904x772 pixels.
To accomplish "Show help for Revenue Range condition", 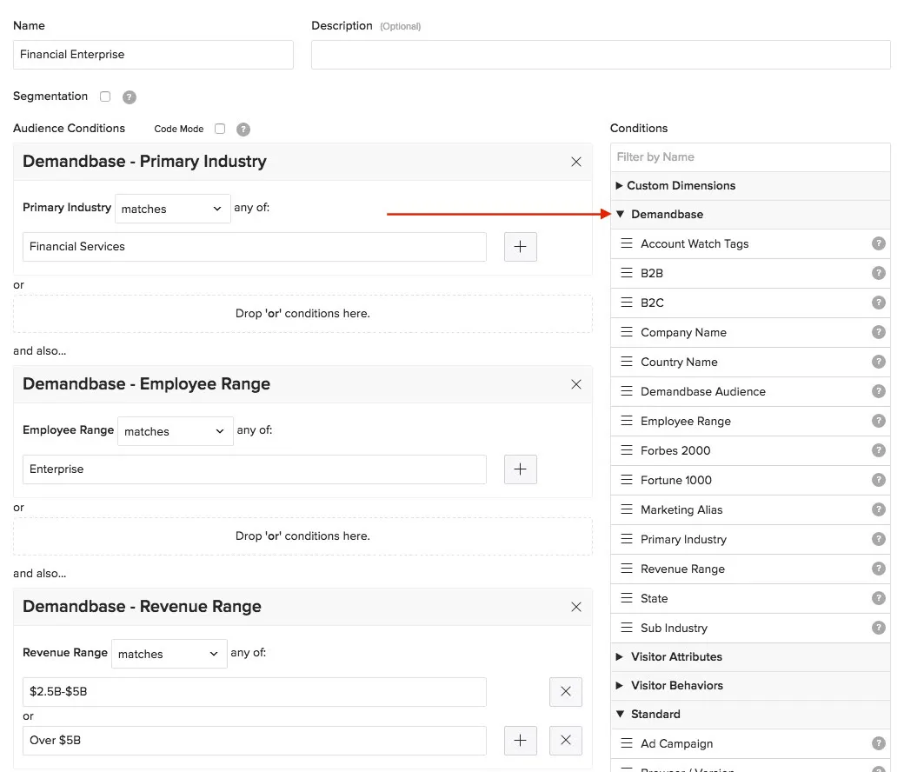I will pos(878,569).
